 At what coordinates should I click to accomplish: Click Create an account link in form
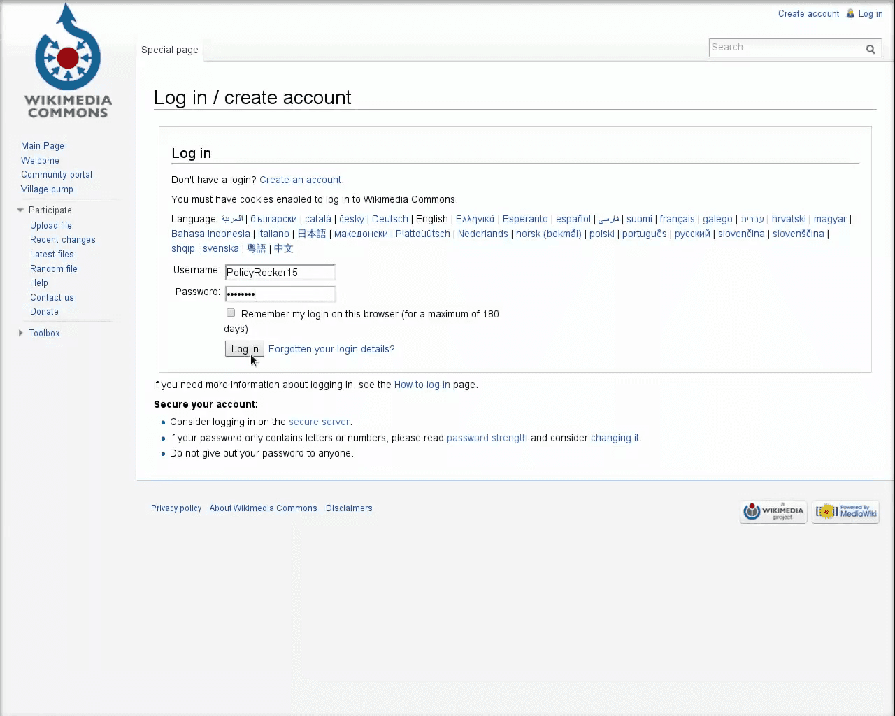300,180
